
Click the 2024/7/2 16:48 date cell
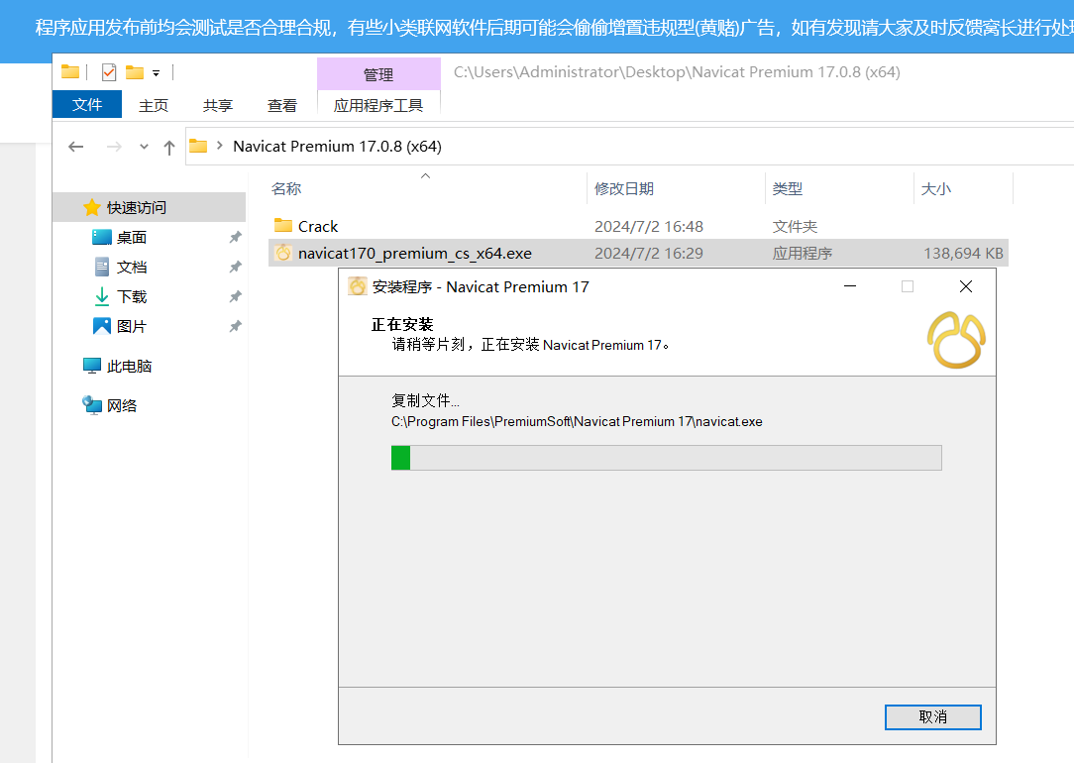(x=649, y=226)
